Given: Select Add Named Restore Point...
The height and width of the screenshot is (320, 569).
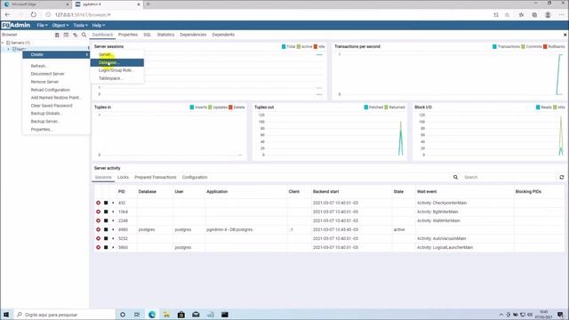Looking at the screenshot, I should (x=56, y=98).
